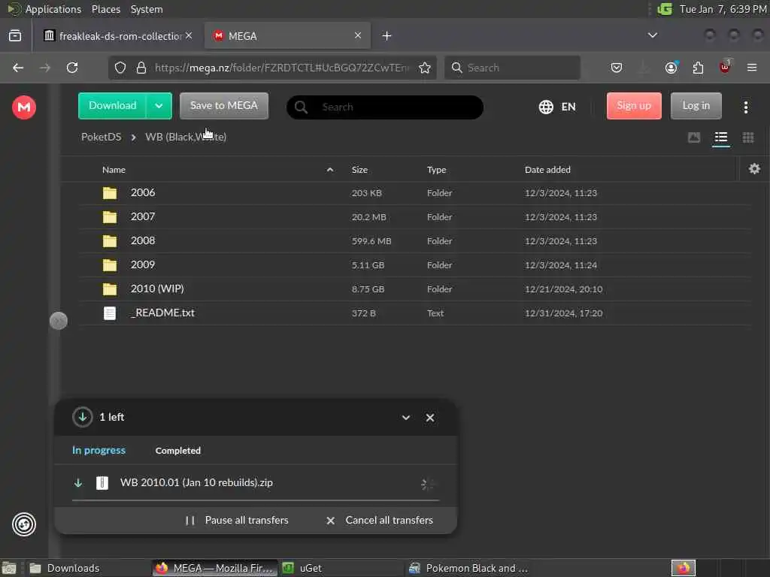Close the transfers panel
This screenshot has height=577, width=770.
(x=429, y=418)
